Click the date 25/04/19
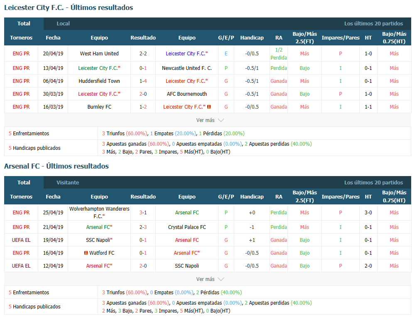Viewport: 417px width, 318px height. tap(53, 212)
